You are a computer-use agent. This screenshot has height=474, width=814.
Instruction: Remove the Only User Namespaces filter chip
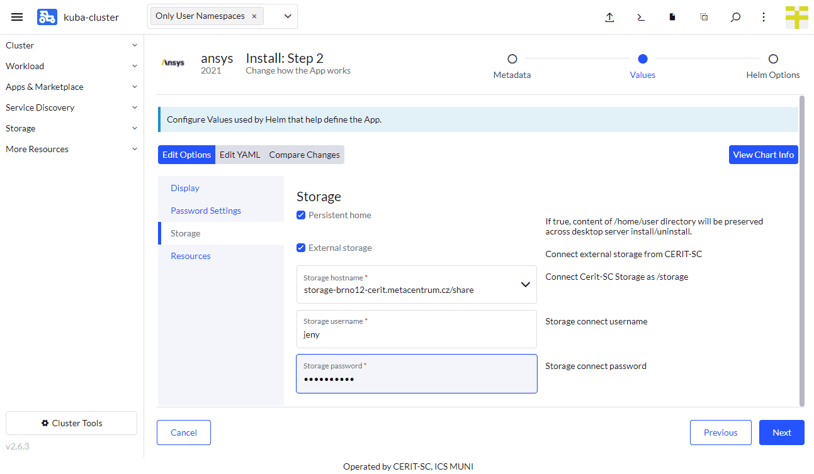tap(254, 15)
